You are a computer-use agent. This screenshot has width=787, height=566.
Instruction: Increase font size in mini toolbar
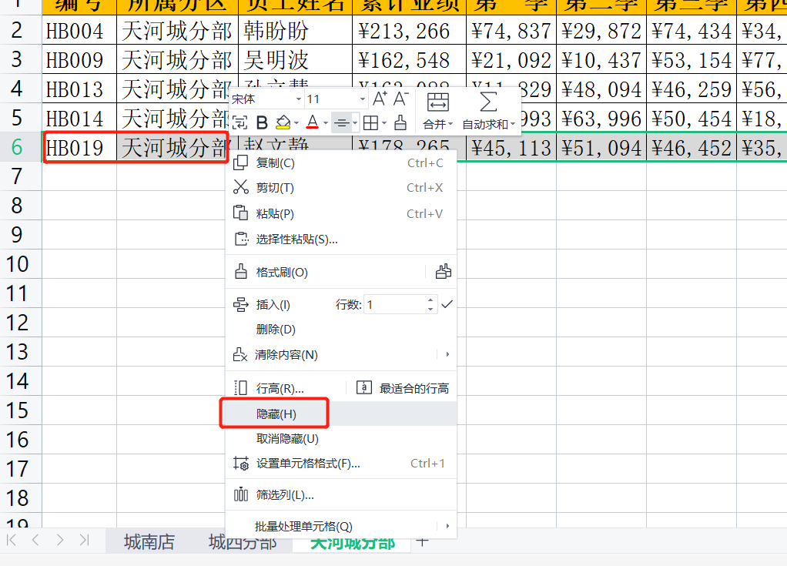point(380,99)
